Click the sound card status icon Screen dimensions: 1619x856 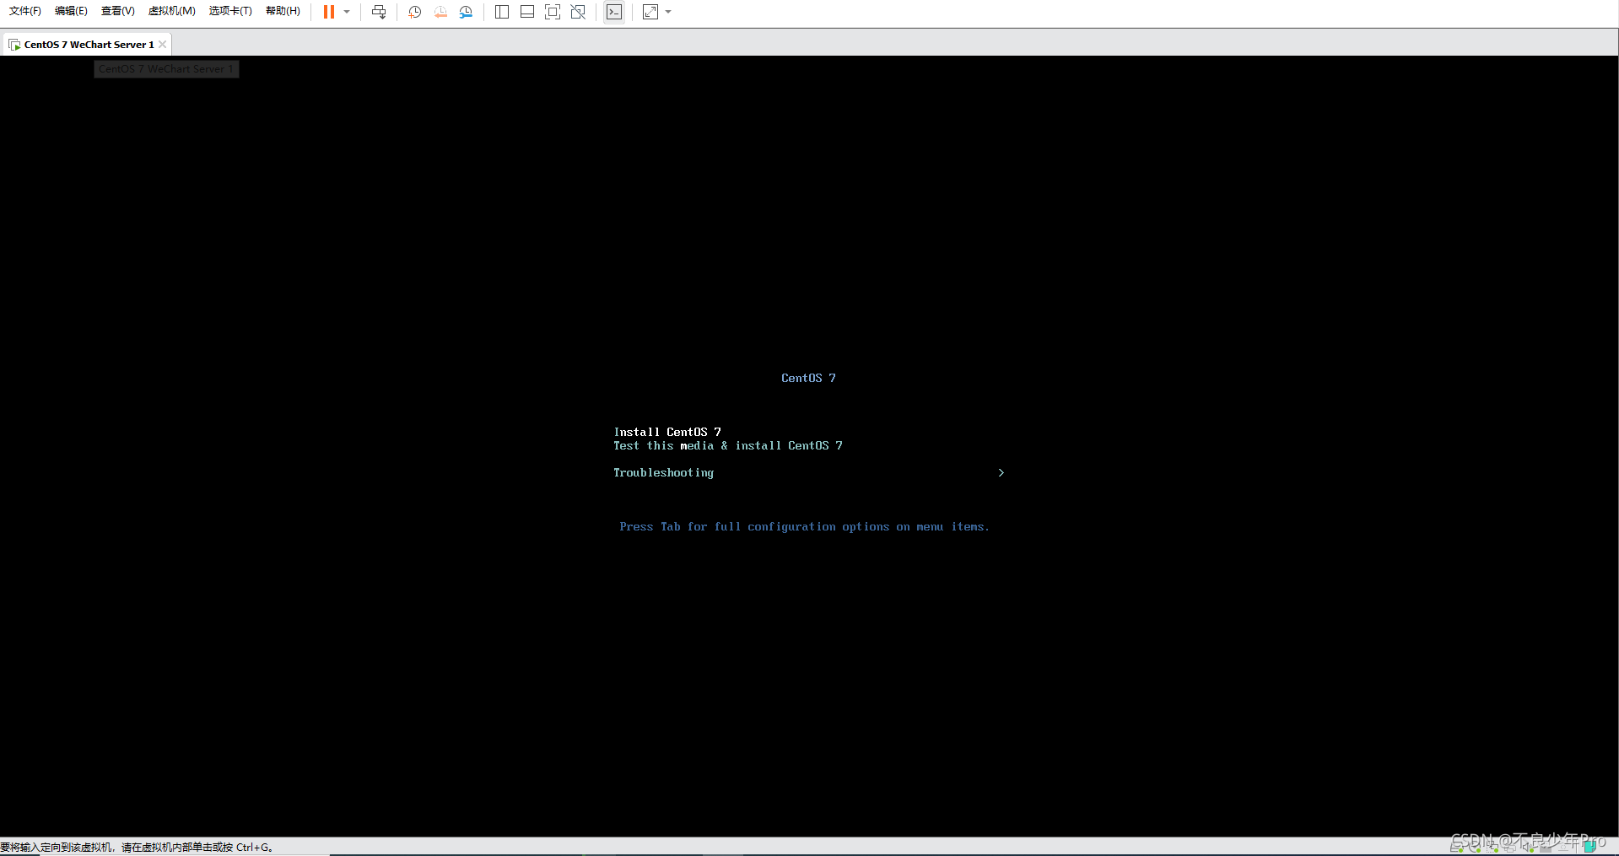coord(1528,847)
